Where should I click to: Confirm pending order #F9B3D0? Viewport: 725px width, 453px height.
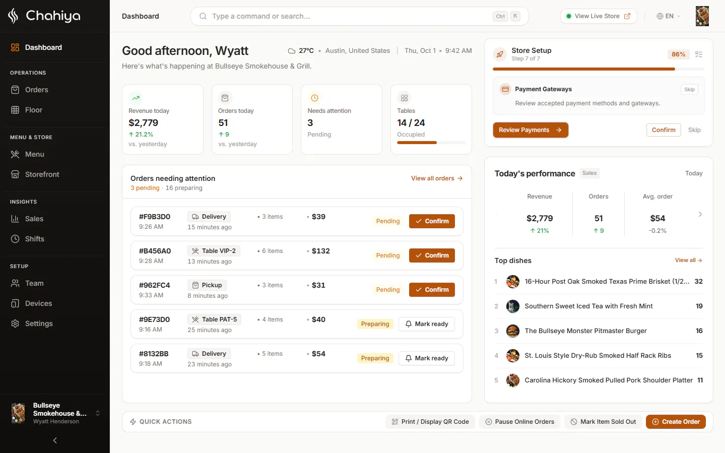[x=432, y=221]
